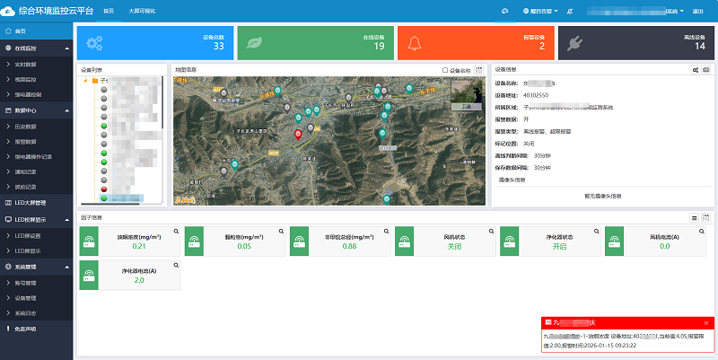Click the 退出 logout link
This screenshot has height=360, width=718.
(698, 11)
